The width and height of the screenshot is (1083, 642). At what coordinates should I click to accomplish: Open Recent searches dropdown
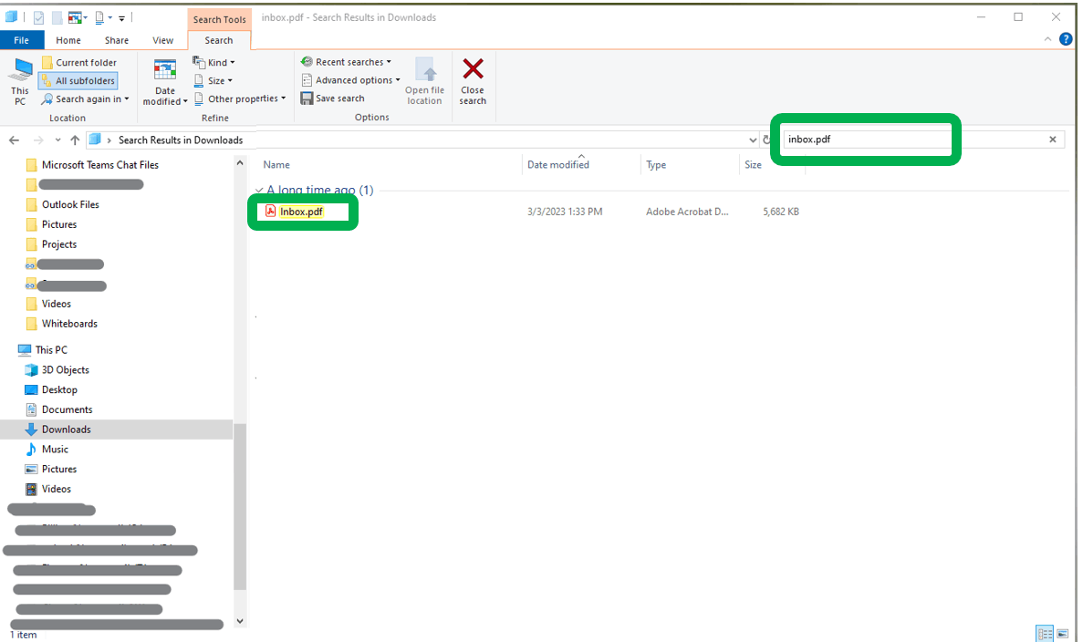(346, 62)
